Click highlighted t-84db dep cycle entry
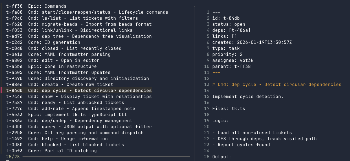The width and height of the screenshot is (350, 161). click(x=79, y=90)
